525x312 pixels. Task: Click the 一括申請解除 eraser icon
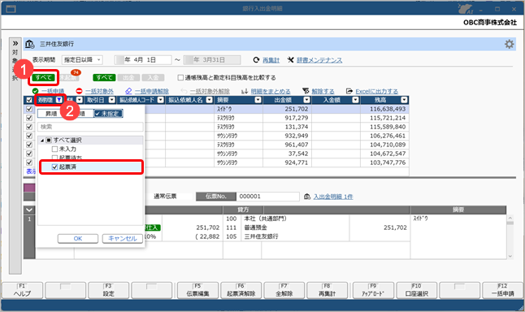pyautogui.click(x=128, y=91)
